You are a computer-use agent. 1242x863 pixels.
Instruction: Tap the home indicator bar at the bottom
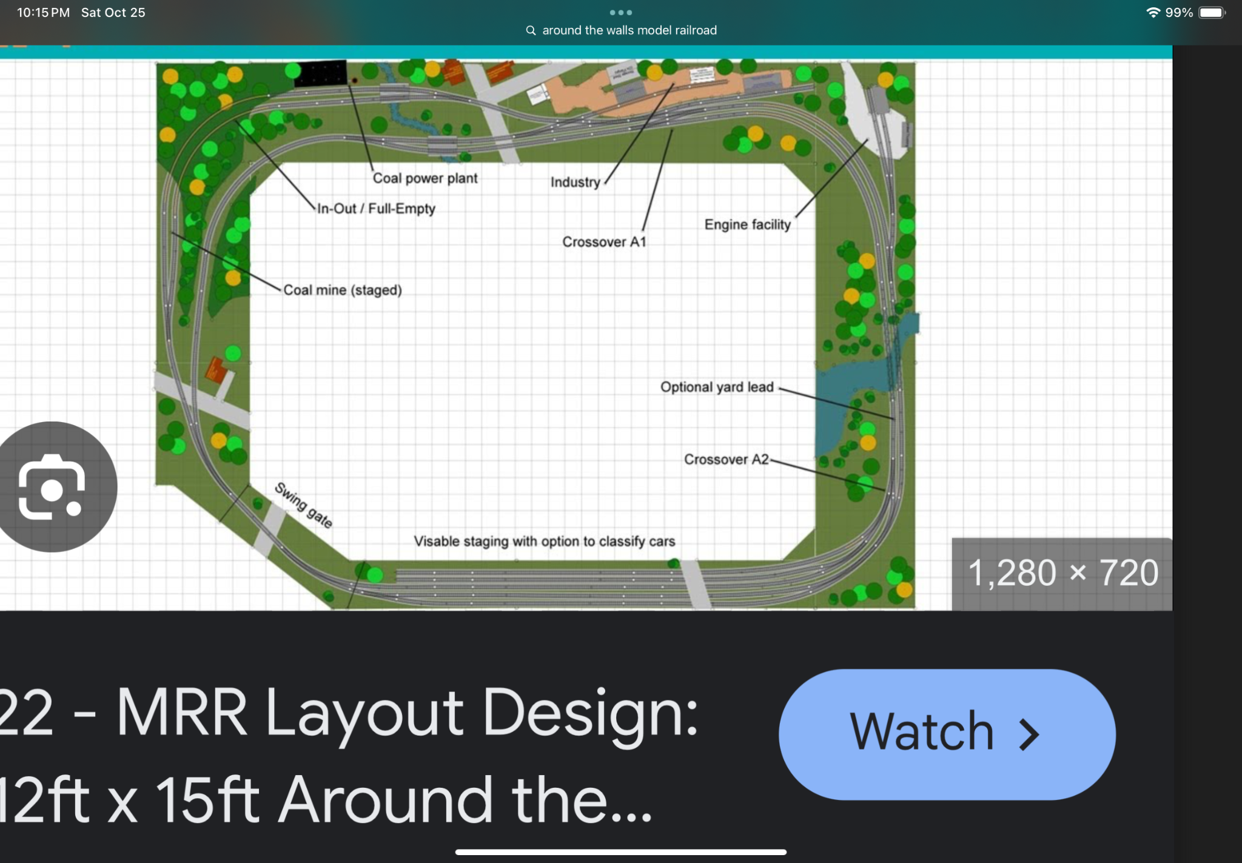coord(621,852)
